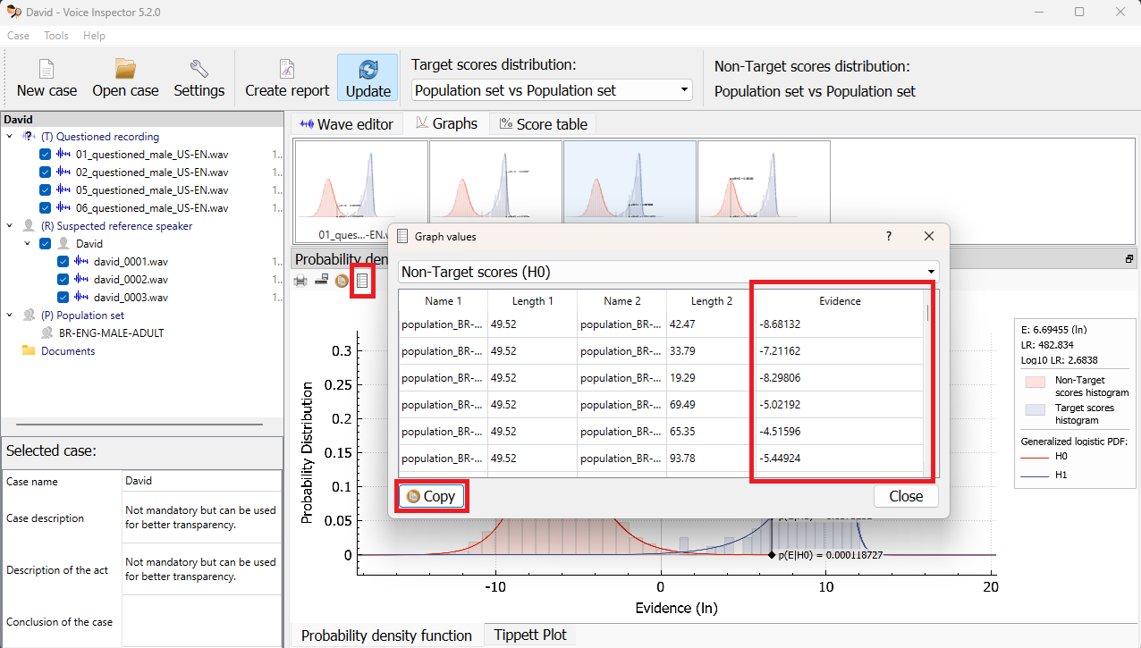Open Settings from the toolbar
Image resolution: width=1141 pixels, height=648 pixels.
(x=199, y=78)
